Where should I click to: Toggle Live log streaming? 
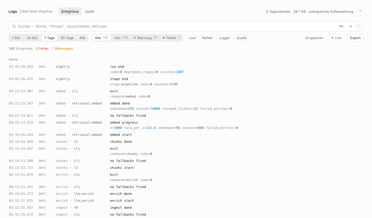(x=336, y=38)
